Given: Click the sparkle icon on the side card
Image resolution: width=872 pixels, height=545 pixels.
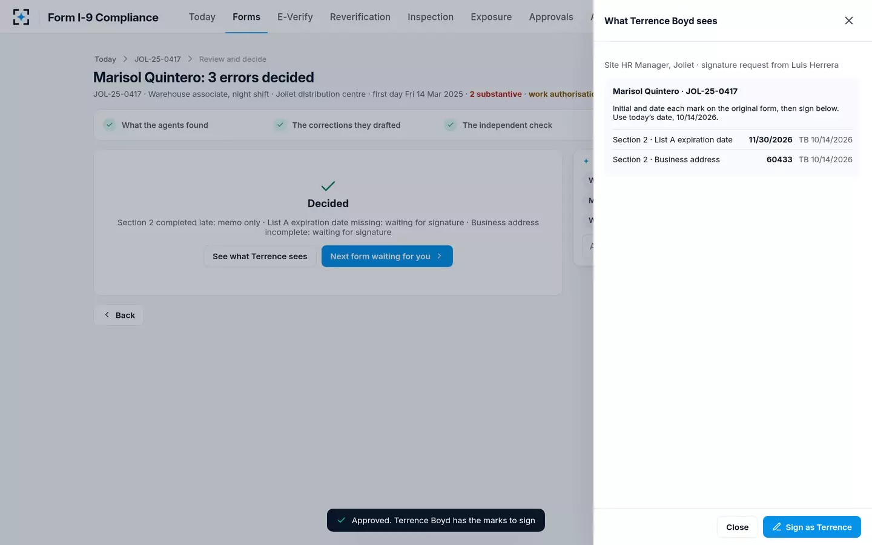Looking at the screenshot, I should click(x=586, y=161).
